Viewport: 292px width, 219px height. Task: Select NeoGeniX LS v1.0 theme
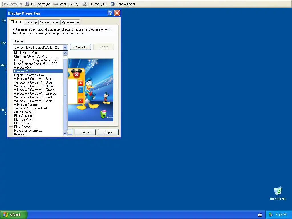coord(38,71)
